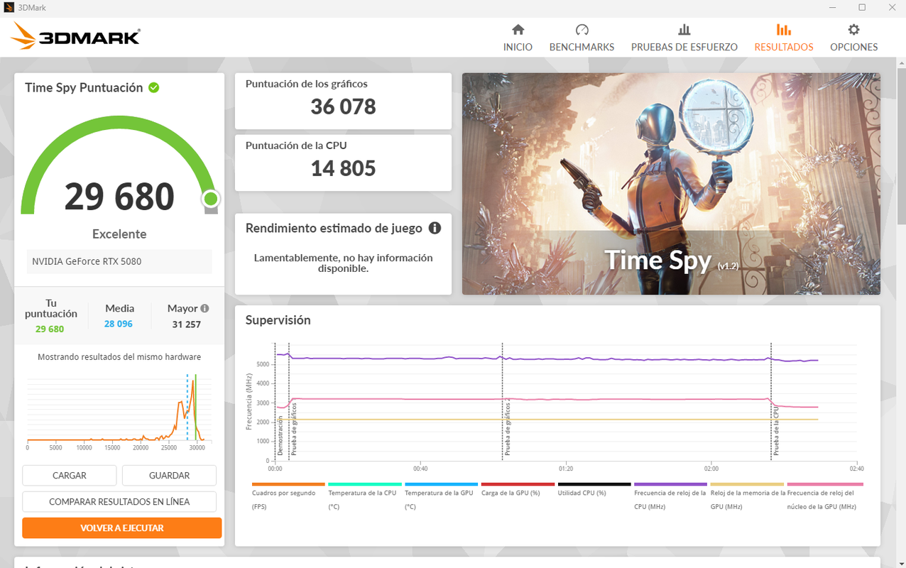Maximize the 3DMark window

(x=862, y=7)
